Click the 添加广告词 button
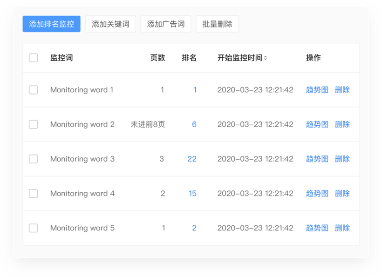Screen dimensions: 382x277 [x=166, y=24]
